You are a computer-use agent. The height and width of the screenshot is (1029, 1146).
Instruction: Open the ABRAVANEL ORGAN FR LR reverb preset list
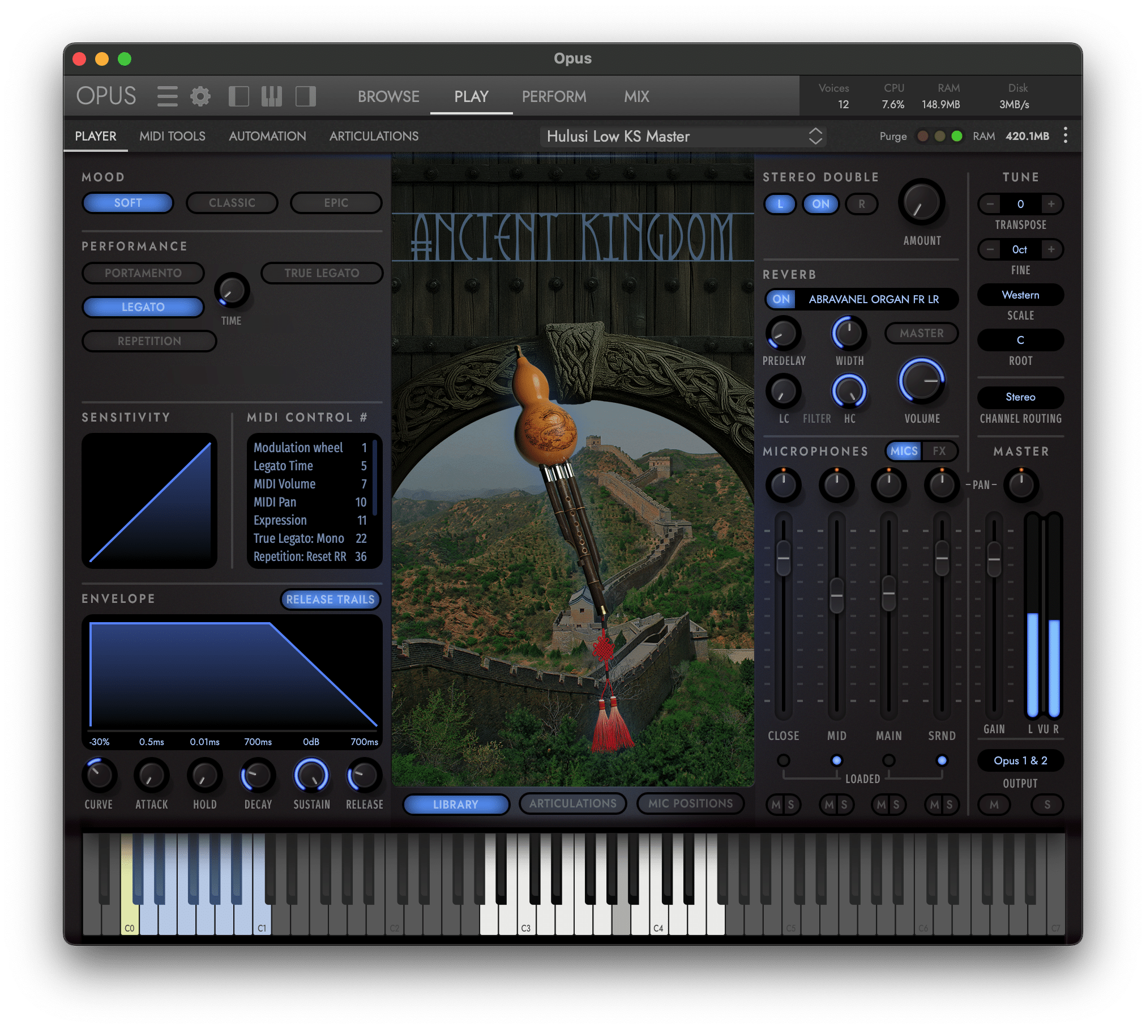[x=874, y=299]
